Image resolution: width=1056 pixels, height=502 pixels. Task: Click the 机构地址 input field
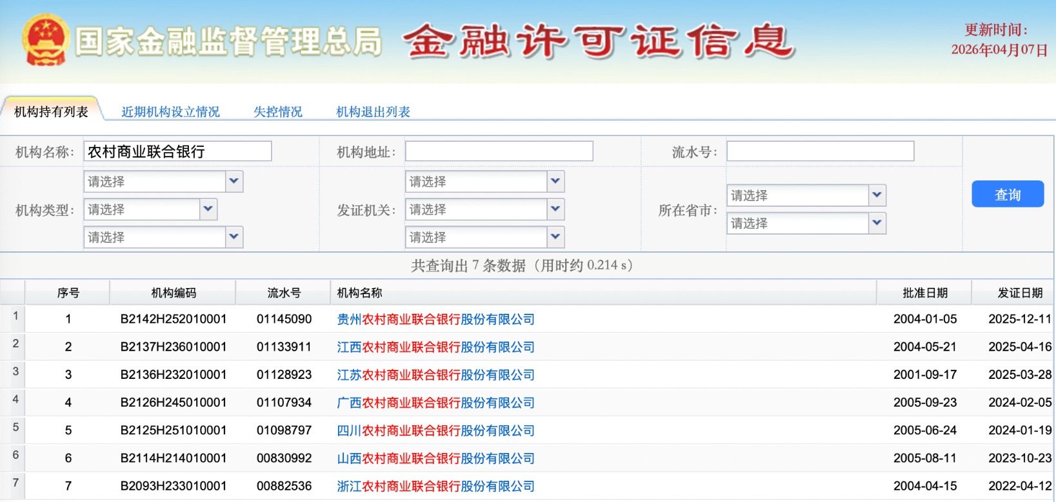pyautogui.click(x=499, y=151)
